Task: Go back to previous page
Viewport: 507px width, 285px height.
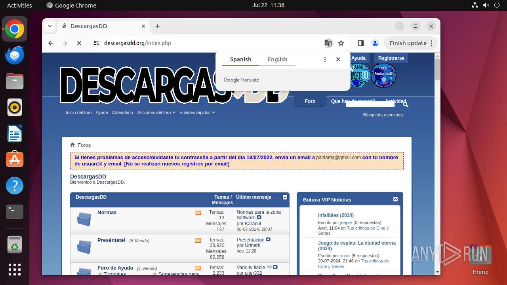Action: click(51, 43)
